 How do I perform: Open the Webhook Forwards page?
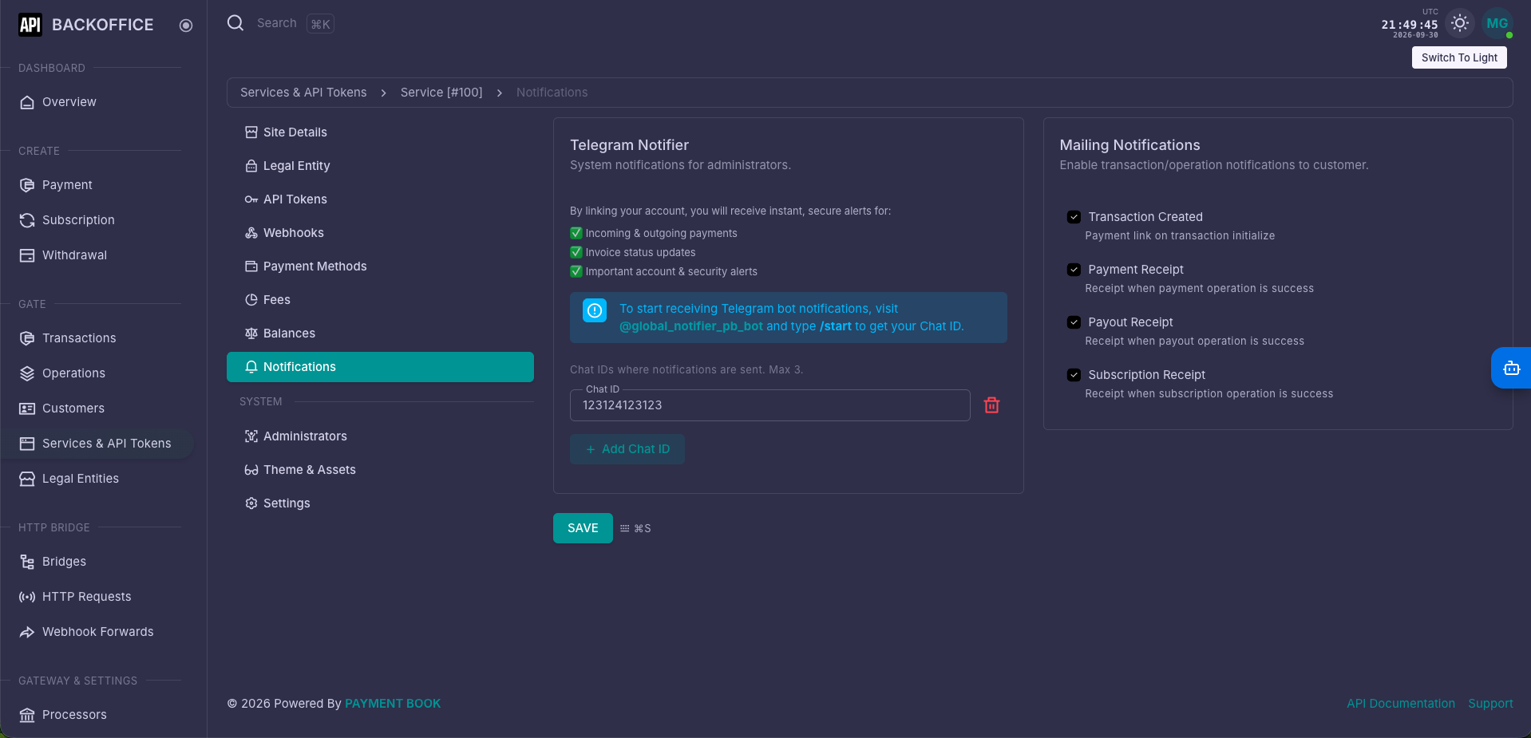click(97, 632)
